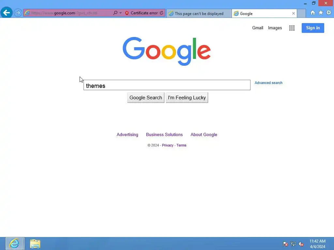Click the red Certificate error shield icon
This screenshot has height=250, width=334.
[127, 13]
